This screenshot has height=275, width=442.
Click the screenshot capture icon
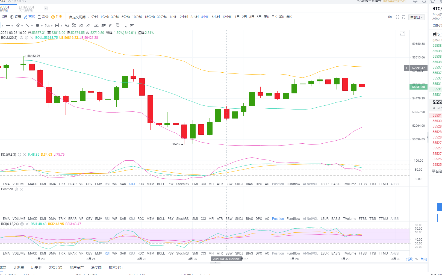403,17
